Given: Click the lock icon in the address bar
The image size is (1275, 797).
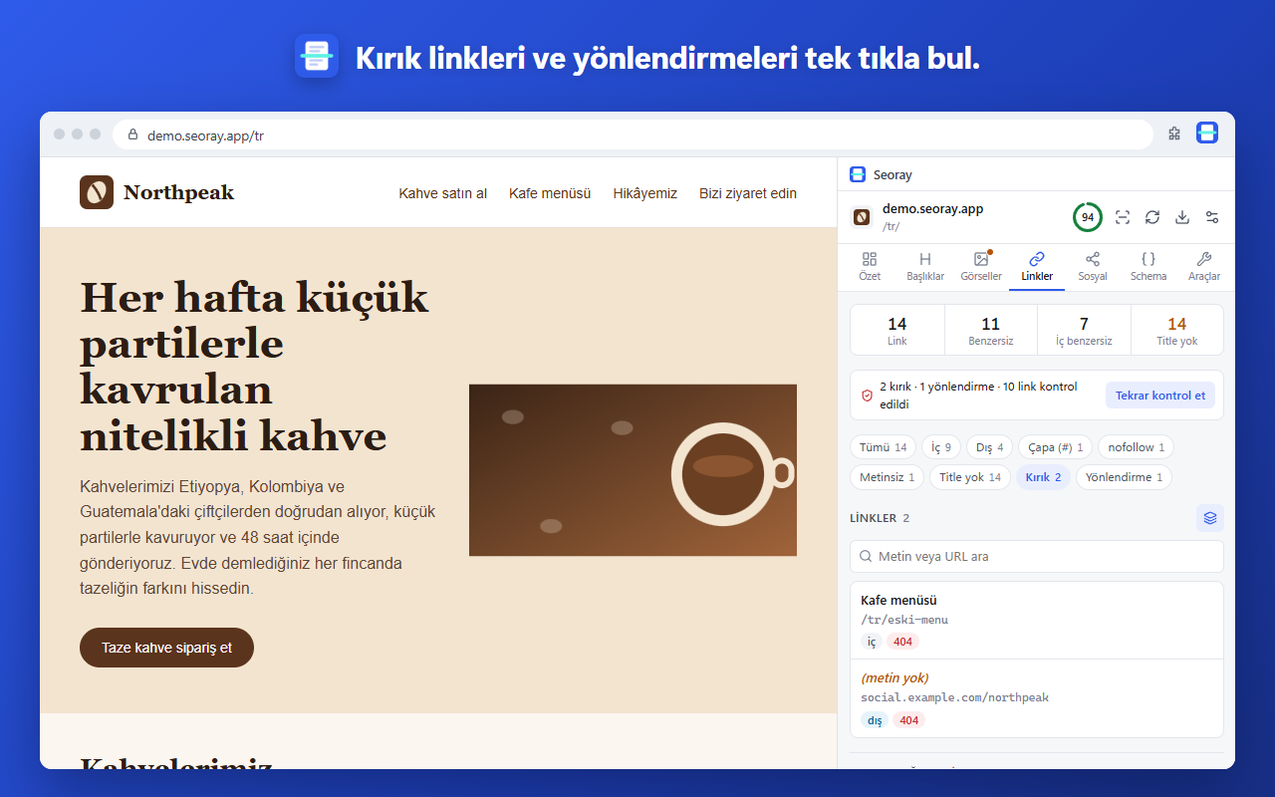Looking at the screenshot, I should point(132,134).
